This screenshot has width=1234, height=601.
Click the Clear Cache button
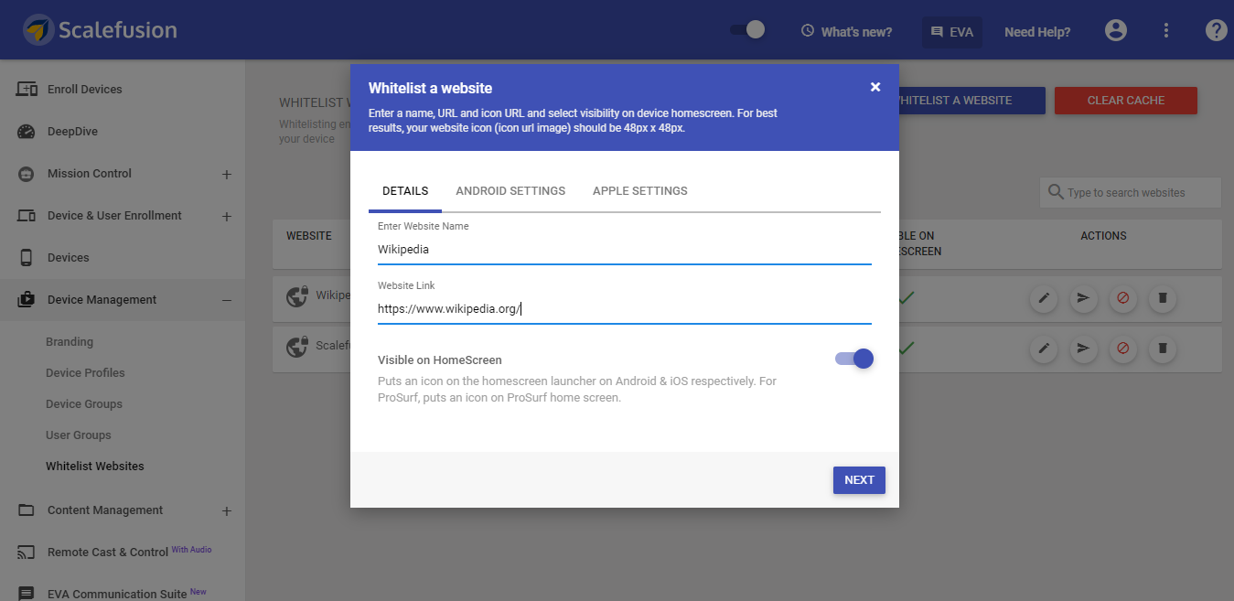coord(1126,101)
